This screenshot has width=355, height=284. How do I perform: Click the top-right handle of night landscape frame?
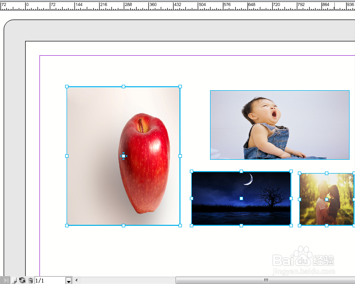tap(291, 172)
